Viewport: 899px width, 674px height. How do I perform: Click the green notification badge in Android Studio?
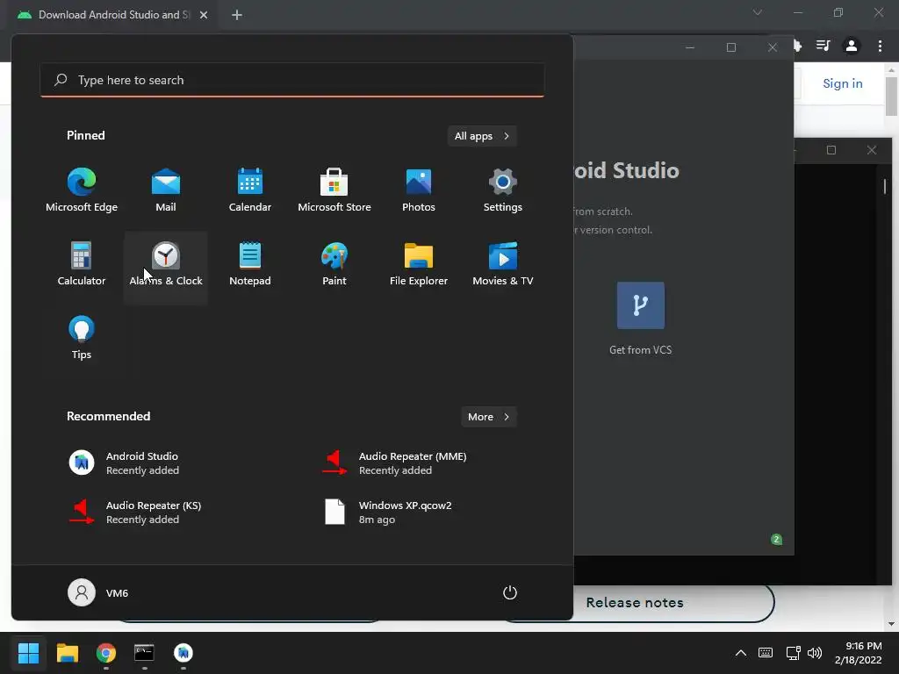(x=776, y=540)
